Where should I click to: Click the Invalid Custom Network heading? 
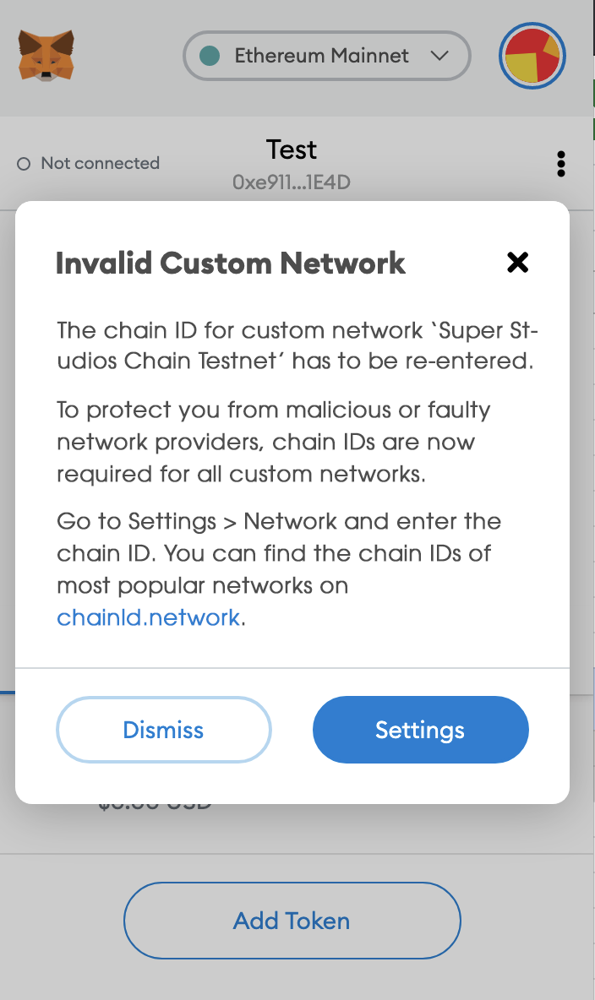[x=231, y=264]
